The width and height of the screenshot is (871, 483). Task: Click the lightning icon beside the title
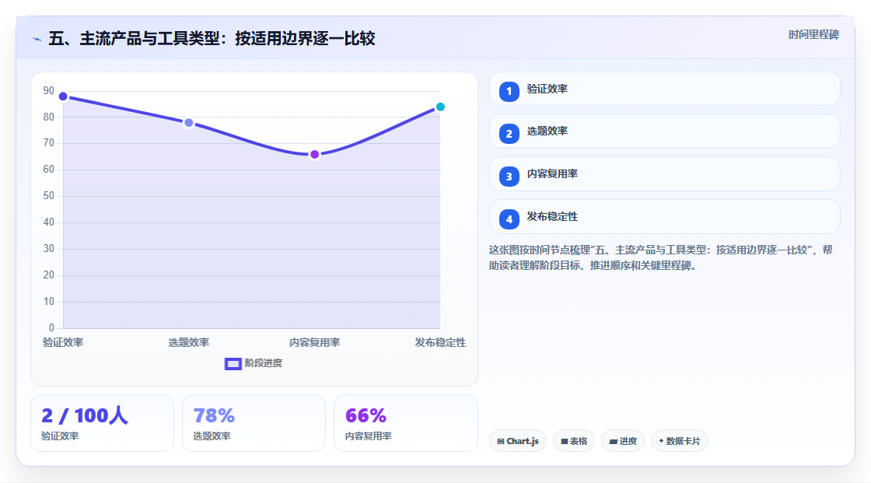[x=37, y=39]
